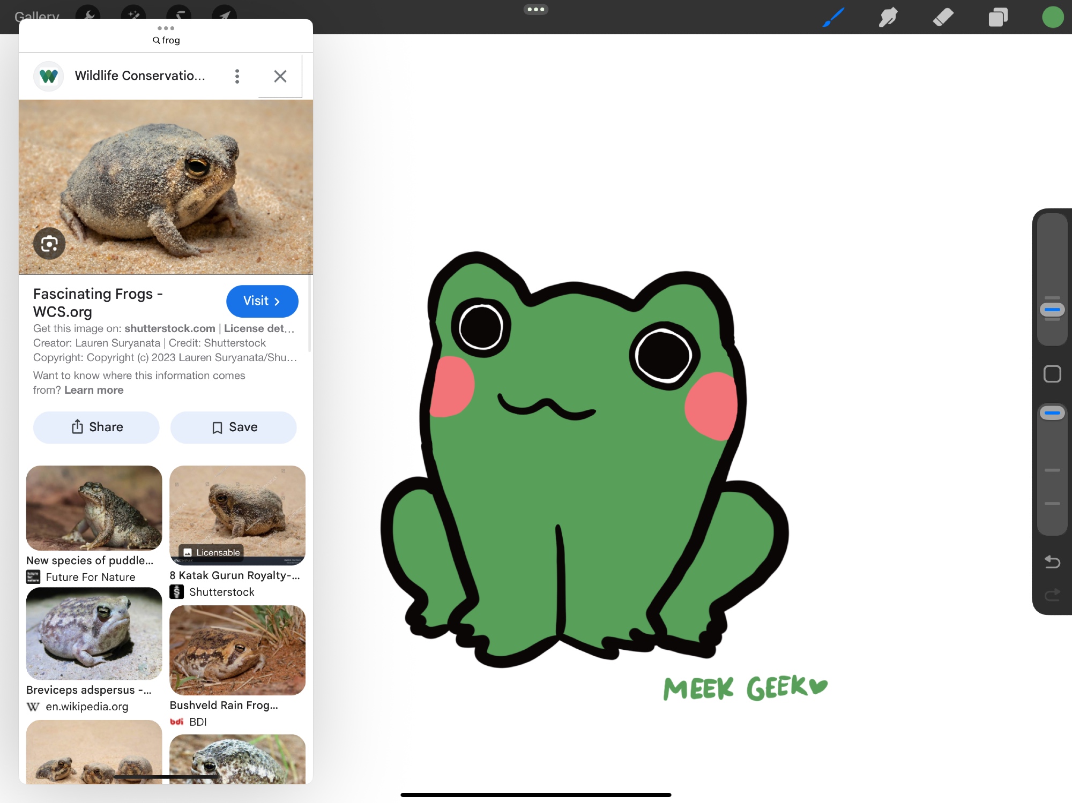The height and width of the screenshot is (803, 1072).
Task: Tap the Undo arrow in sidebar
Action: 1052,561
